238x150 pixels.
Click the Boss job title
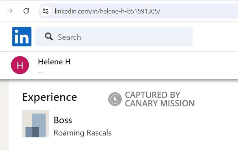pyautogui.click(x=63, y=120)
